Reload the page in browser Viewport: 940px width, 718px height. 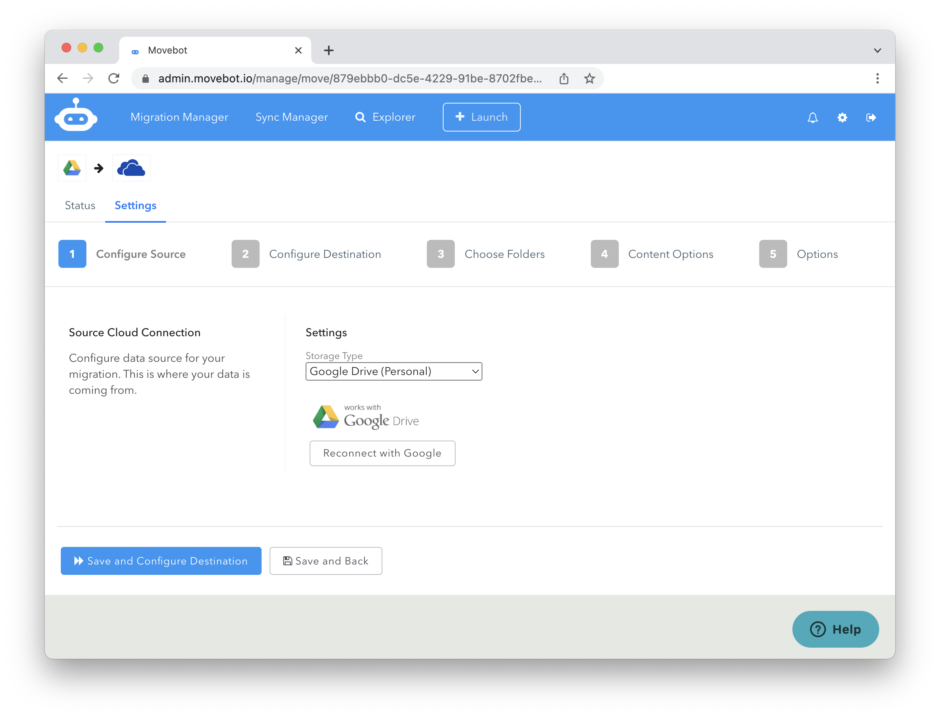pyautogui.click(x=114, y=79)
